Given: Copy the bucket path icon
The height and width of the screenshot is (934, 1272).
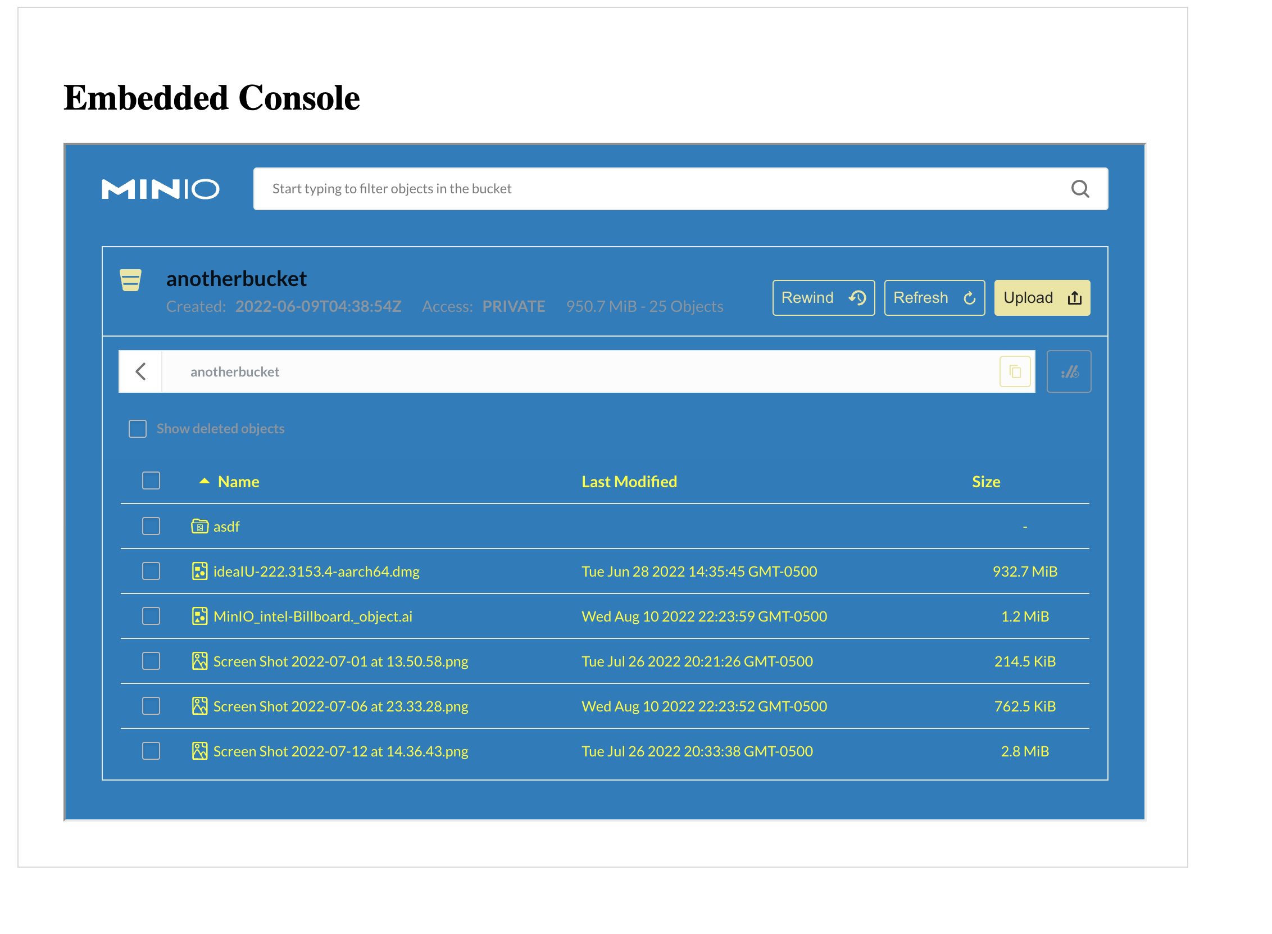Looking at the screenshot, I should click(x=1015, y=371).
